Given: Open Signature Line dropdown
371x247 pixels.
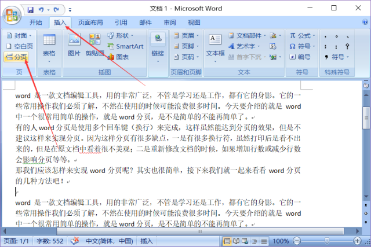Looking at the screenshot, I should [275, 35].
